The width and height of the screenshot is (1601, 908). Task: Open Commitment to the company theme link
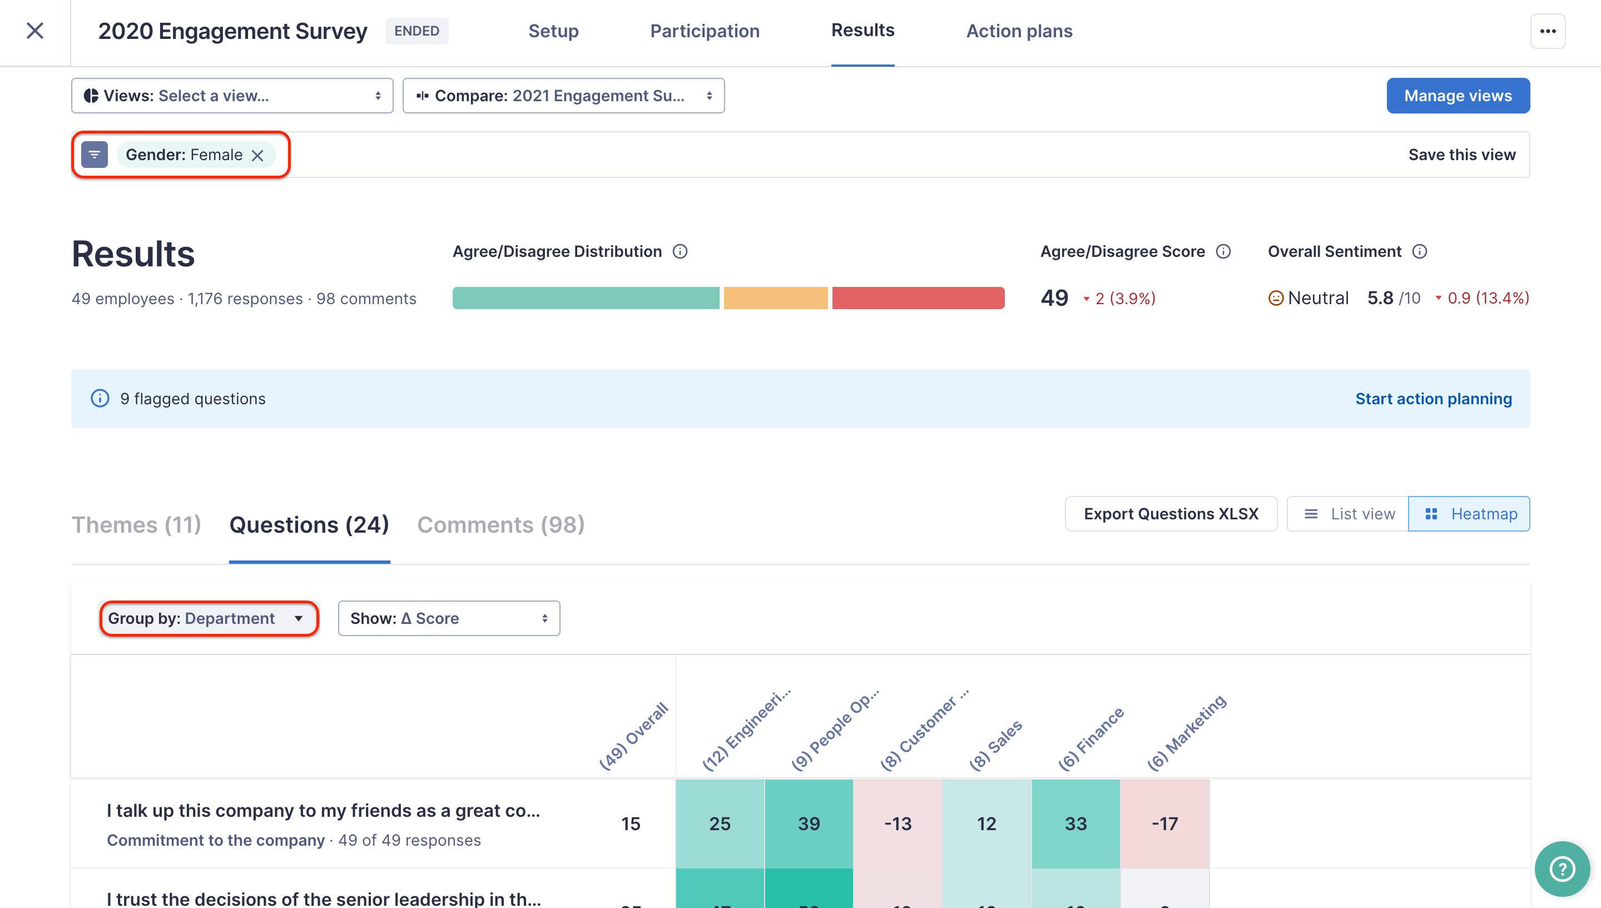pyautogui.click(x=216, y=840)
